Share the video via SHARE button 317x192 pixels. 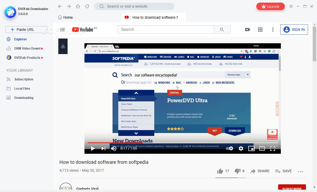260,171
